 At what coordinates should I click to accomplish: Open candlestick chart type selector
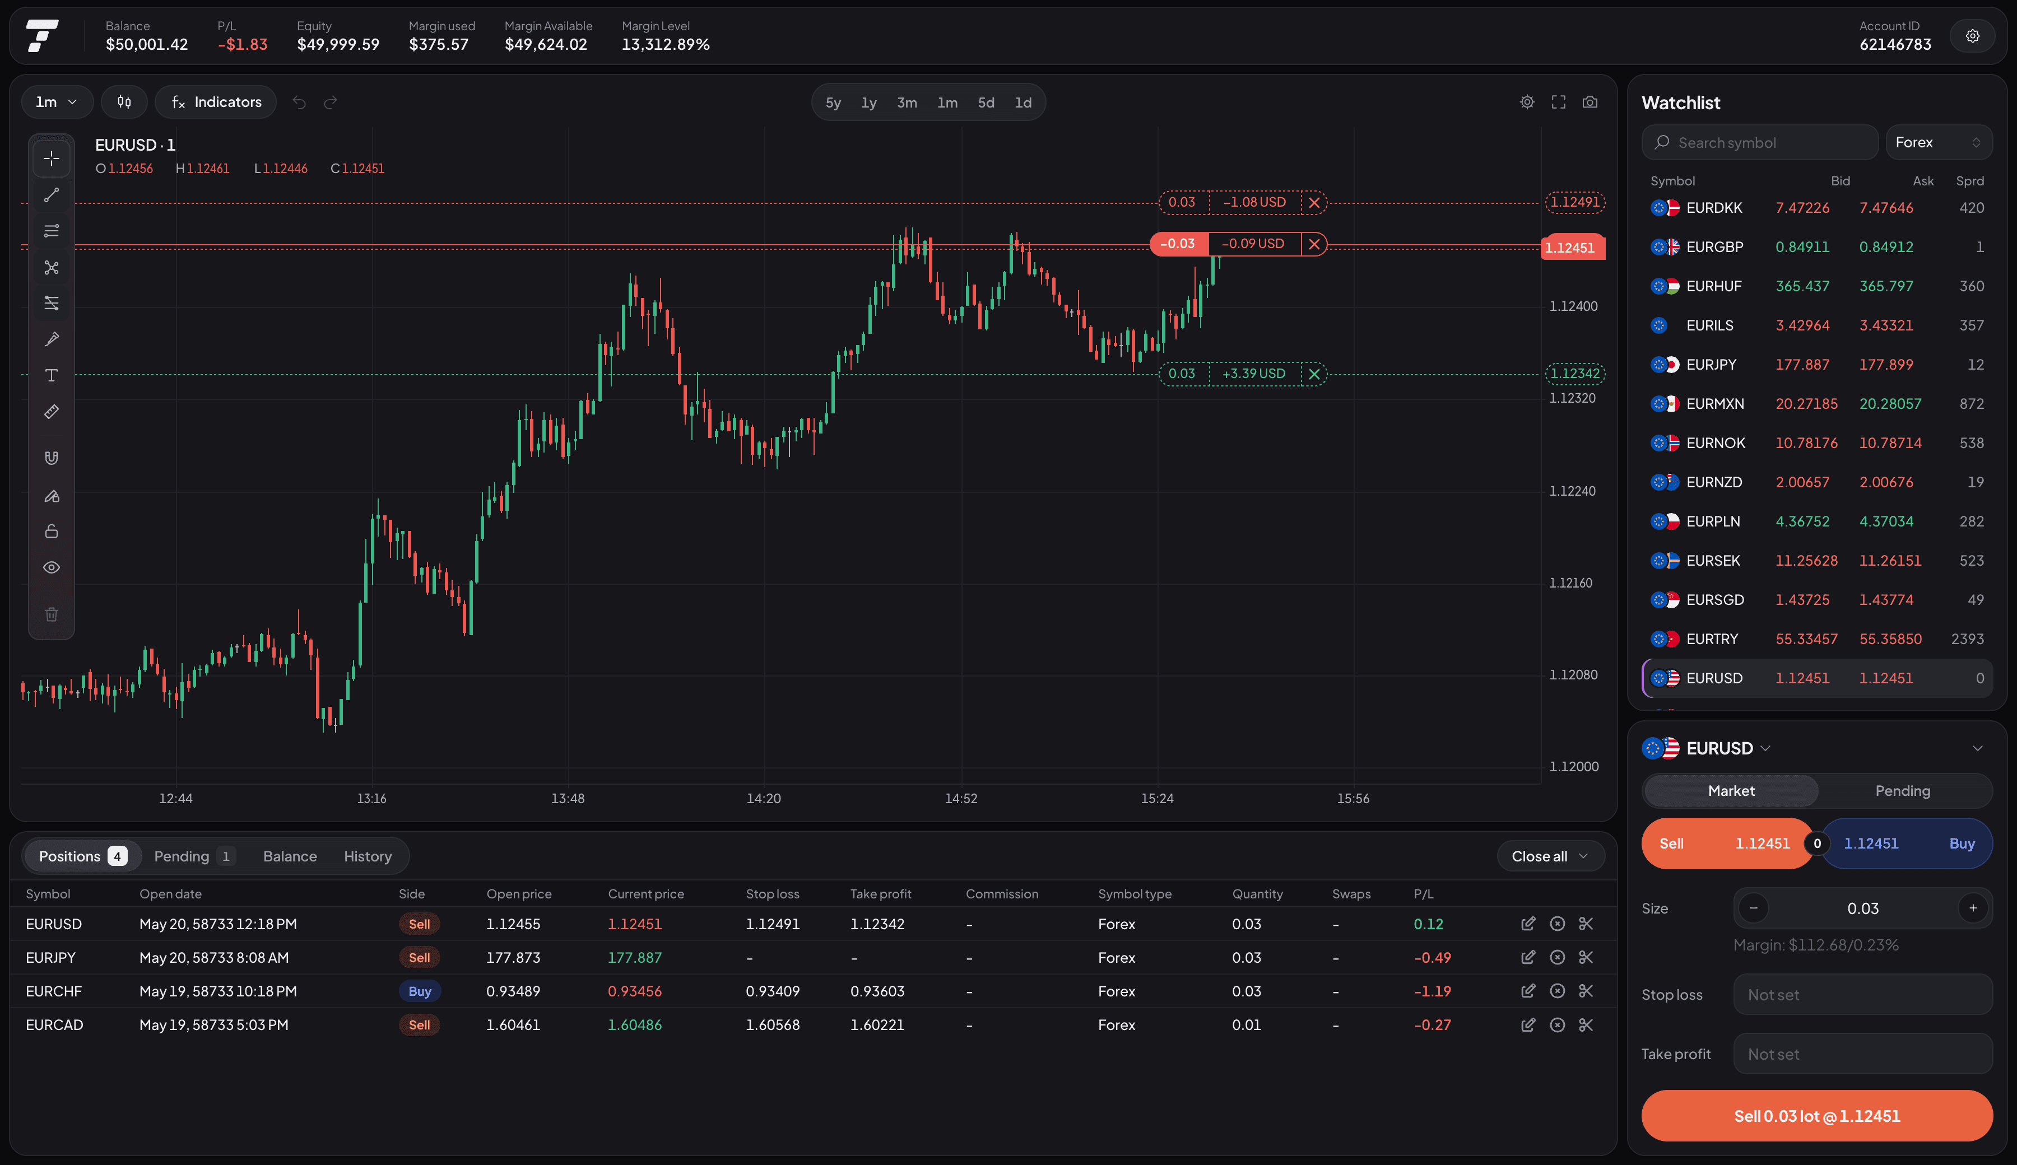click(124, 101)
